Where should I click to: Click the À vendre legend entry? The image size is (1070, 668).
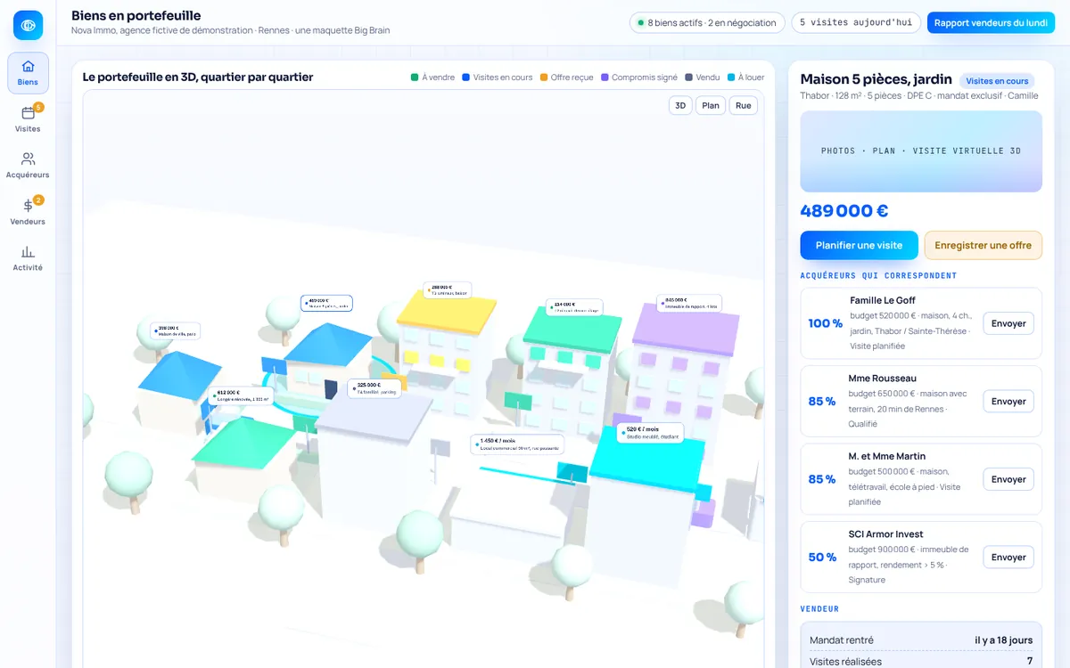pyautogui.click(x=432, y=77)
